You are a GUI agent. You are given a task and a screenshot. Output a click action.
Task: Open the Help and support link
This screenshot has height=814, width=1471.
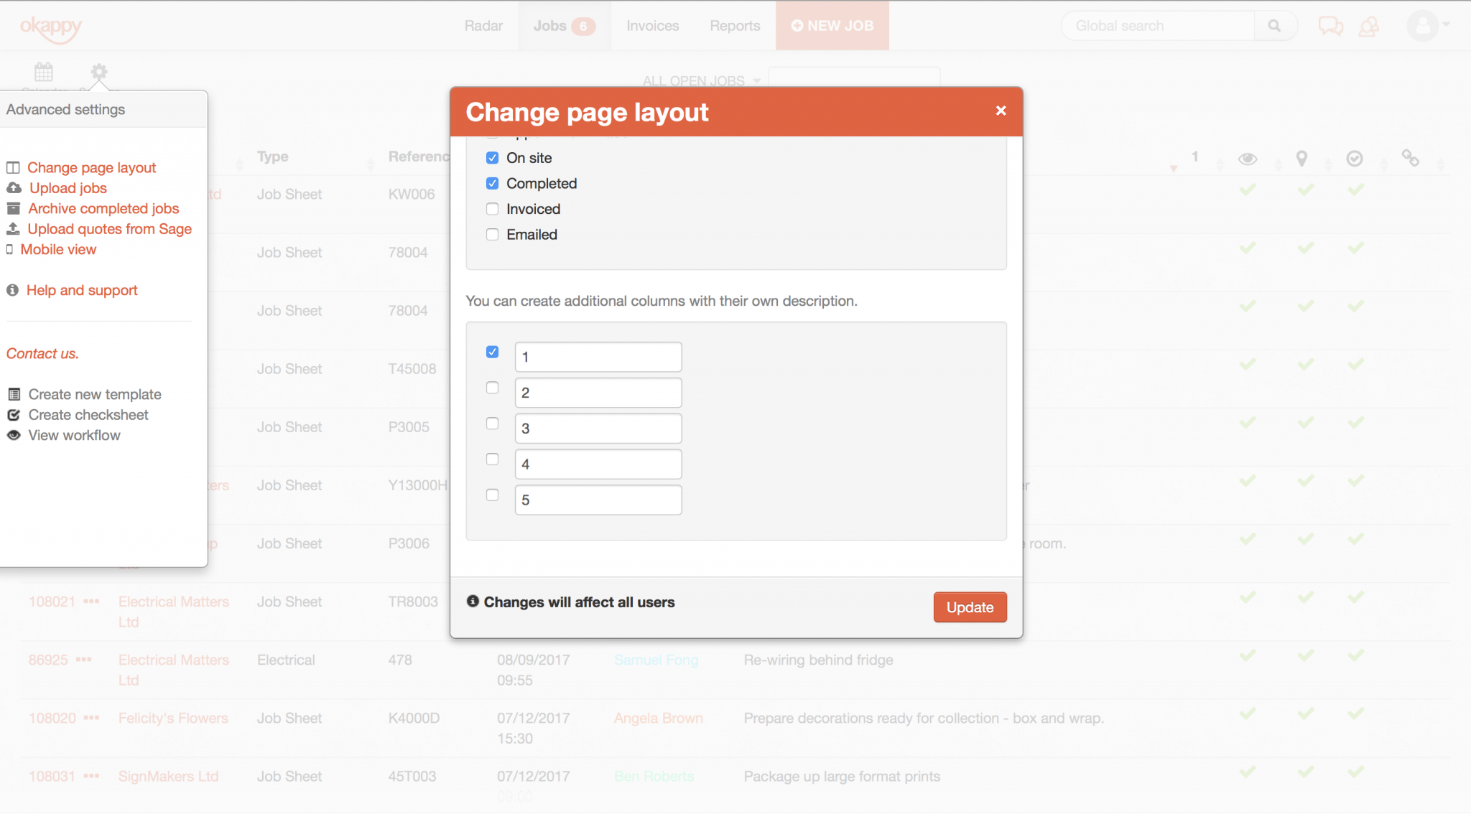pyautogui.click(x=82, y=291)
